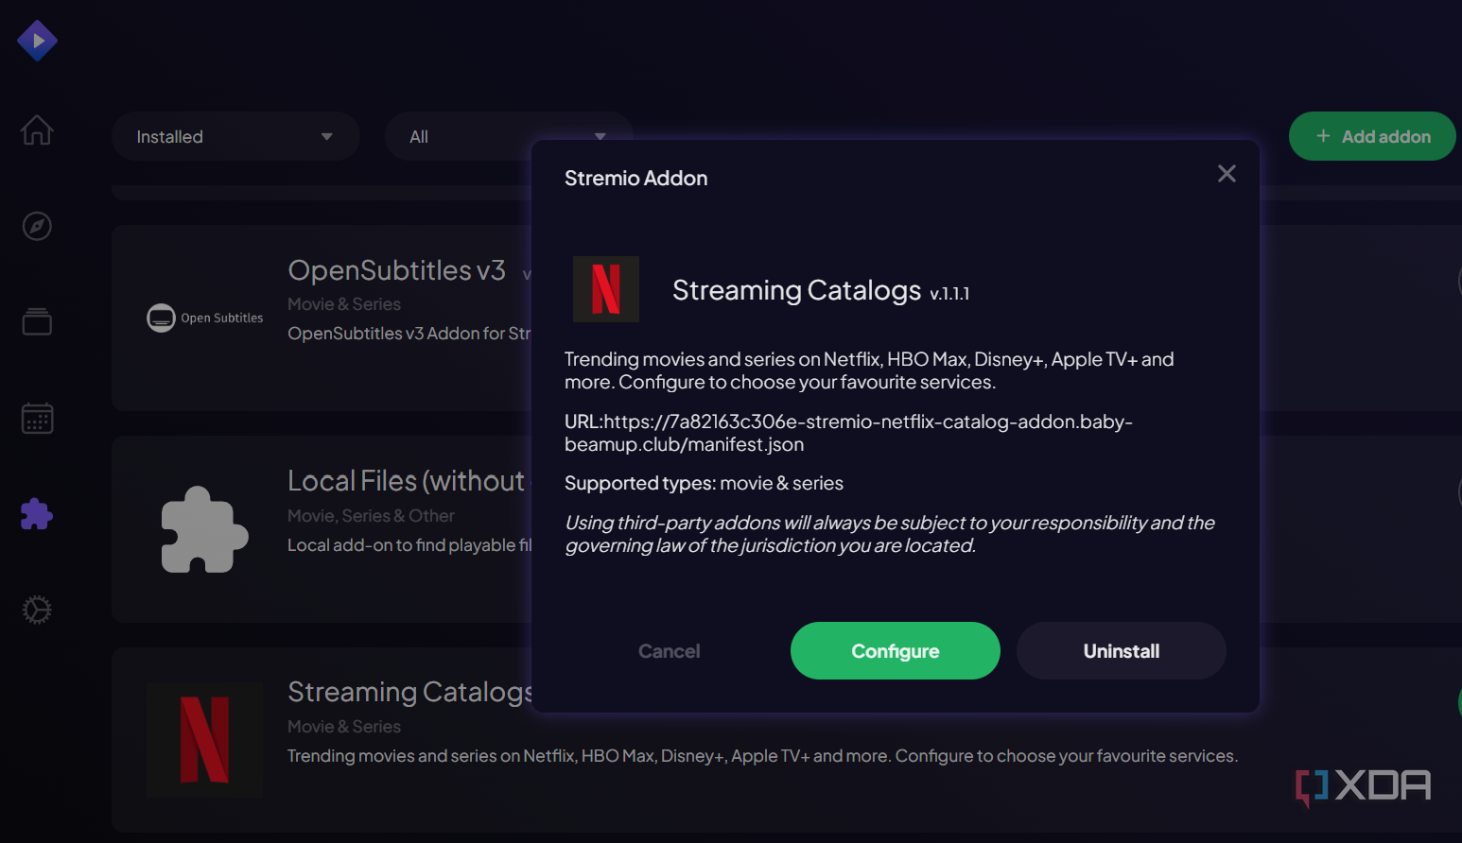Click the Streaming Catalogs heading in dialog
Image resolution: width=1462 pixels, height=843 pixels.
click(796, 290)
